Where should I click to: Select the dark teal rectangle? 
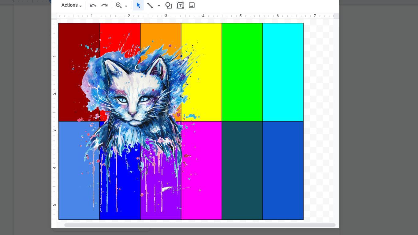click(242, 170)
